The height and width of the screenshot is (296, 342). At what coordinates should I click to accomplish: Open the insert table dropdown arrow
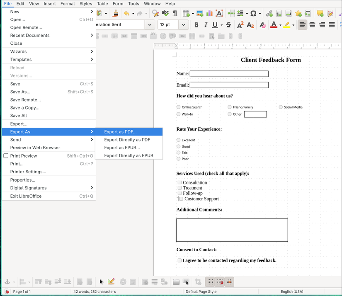coord(192,13)
